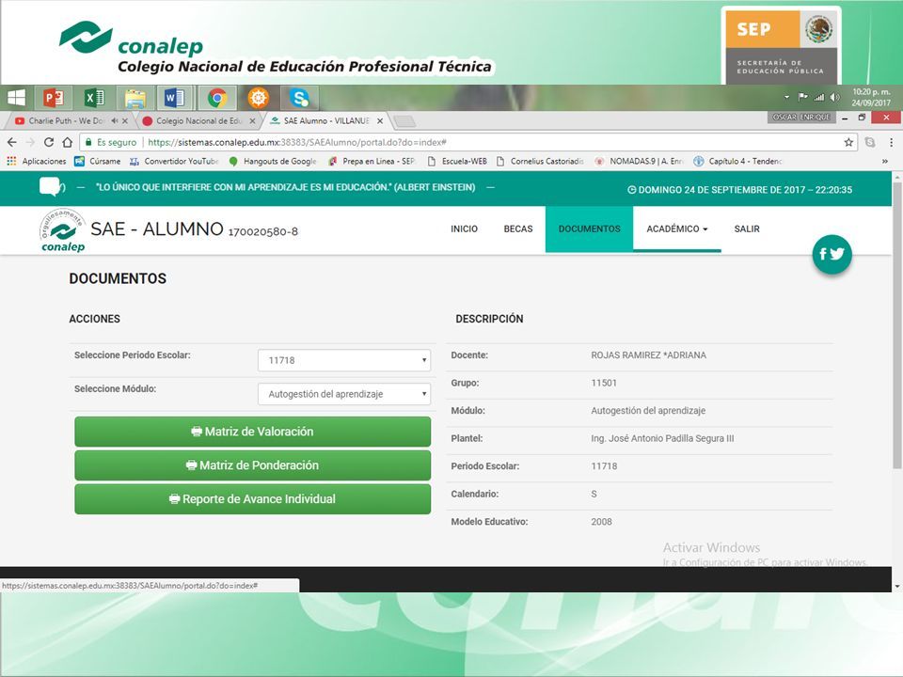This screenshot has height=677, width=903.
Task: Open the Cúrsame bookmark
Action: coord(98,161)
